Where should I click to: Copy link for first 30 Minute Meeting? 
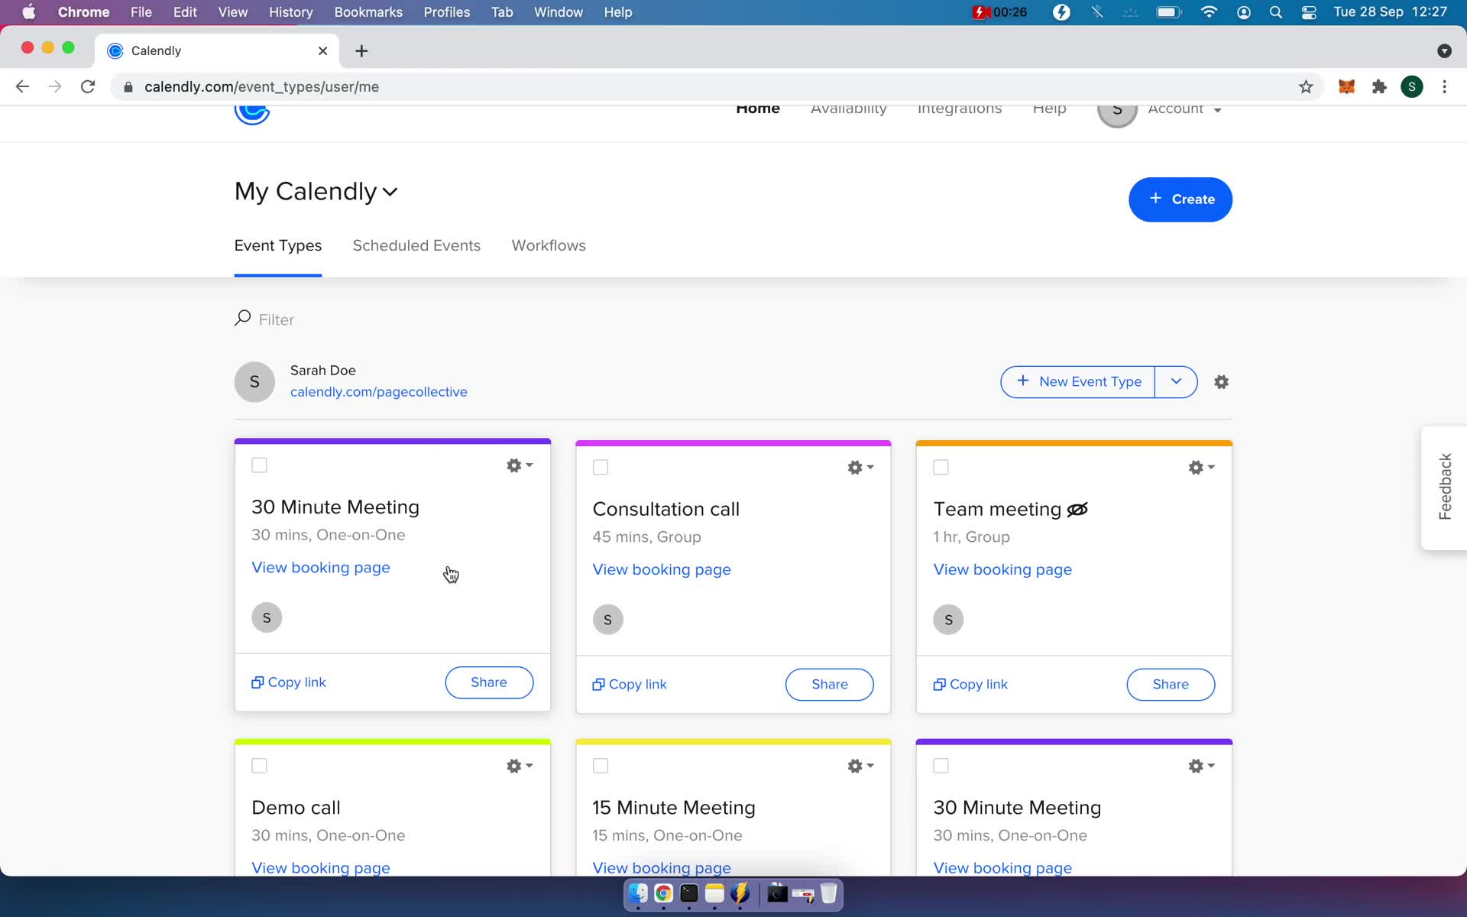(x=289, y=682)
